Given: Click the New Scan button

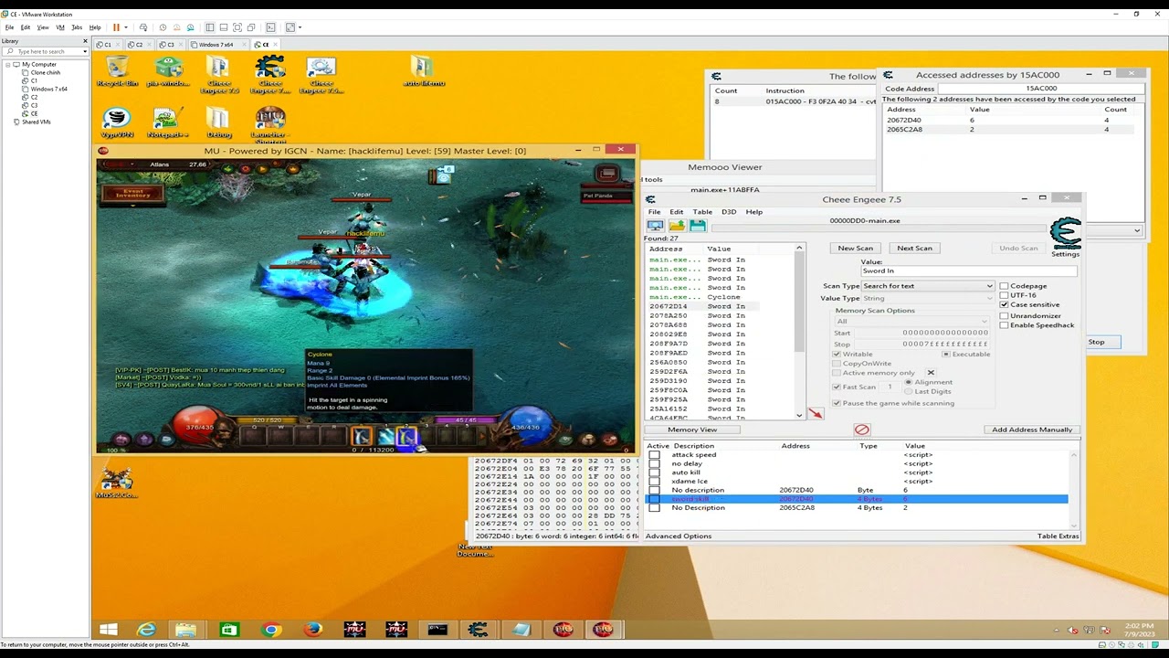Looking at the screenshot, I should [856, 248].
